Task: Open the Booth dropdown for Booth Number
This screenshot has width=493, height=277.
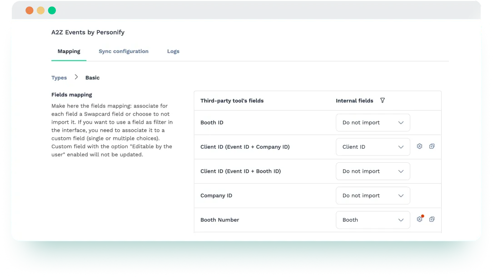Action: tap(373, 220)
